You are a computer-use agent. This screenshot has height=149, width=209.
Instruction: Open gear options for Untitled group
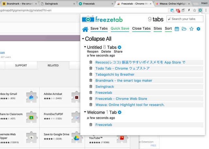(x=120, y=47)
